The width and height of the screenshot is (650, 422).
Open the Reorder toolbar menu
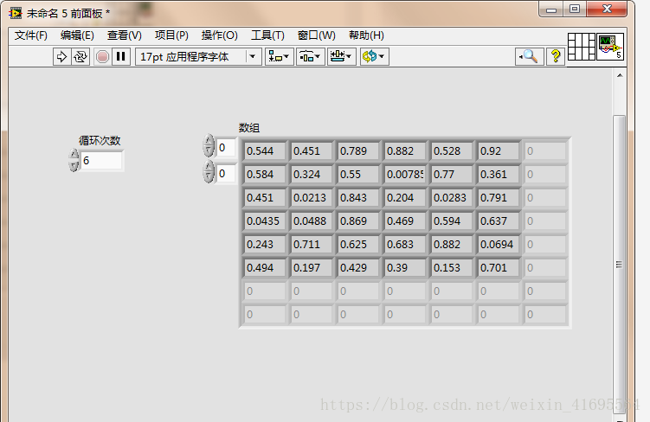374,56
